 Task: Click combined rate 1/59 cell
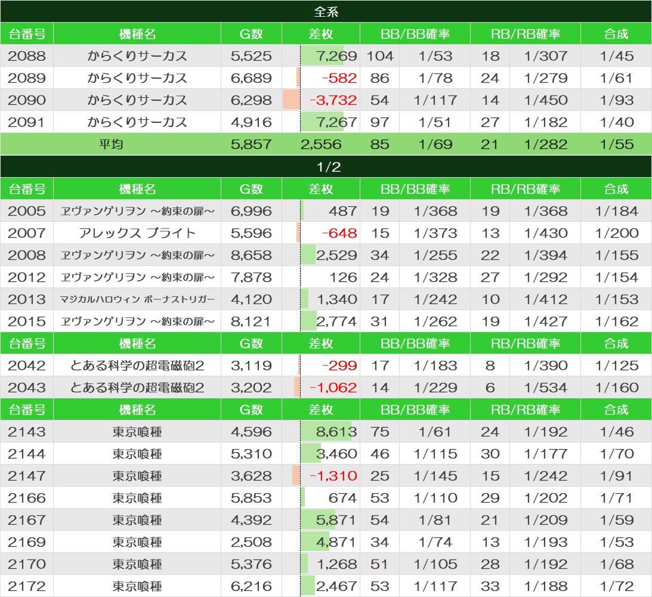616,519
